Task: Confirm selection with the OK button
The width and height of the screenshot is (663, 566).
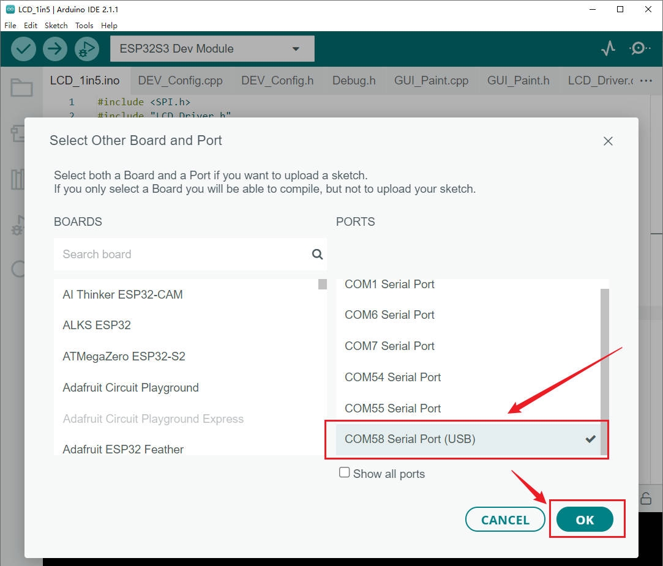Action: click(585, 519)
